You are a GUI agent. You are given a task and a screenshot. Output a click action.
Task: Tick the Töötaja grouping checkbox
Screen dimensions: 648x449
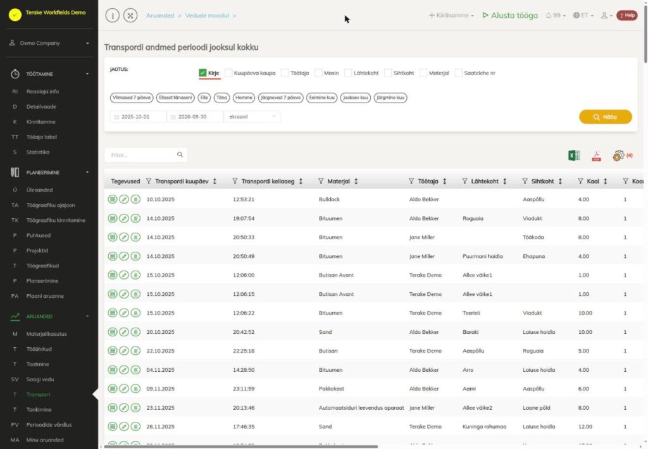pyautogui.click(x=285, y=73)
